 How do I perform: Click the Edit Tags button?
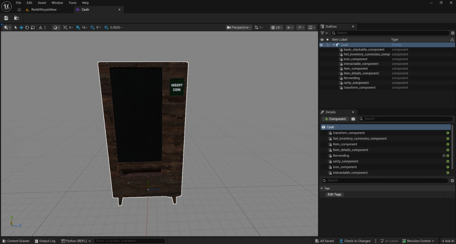click(x=334, y=194)
